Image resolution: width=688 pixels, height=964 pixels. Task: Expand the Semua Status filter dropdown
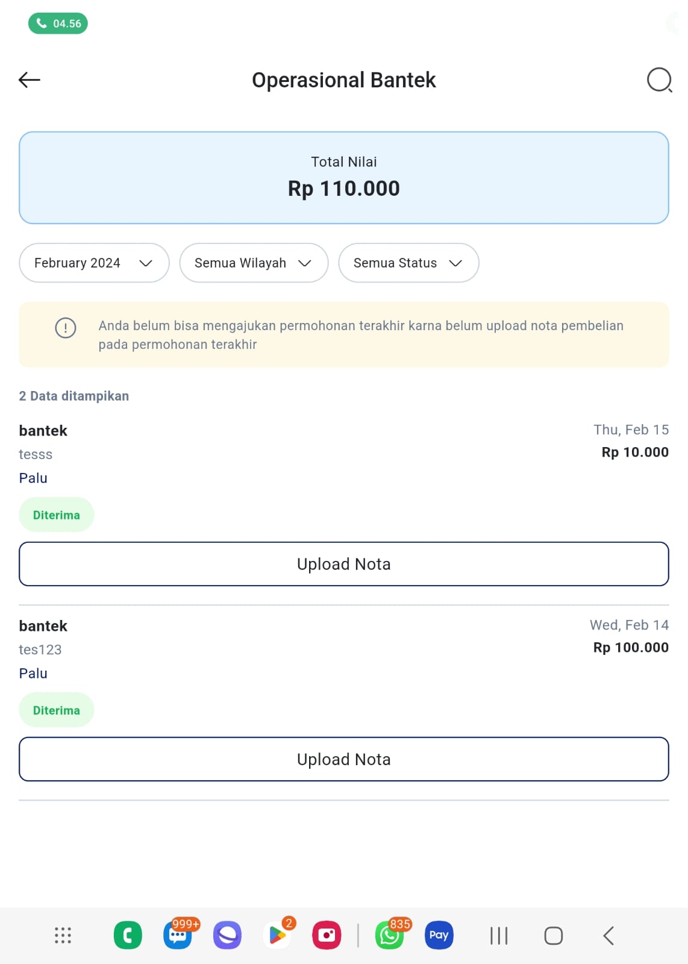click(x=408, y=263)
